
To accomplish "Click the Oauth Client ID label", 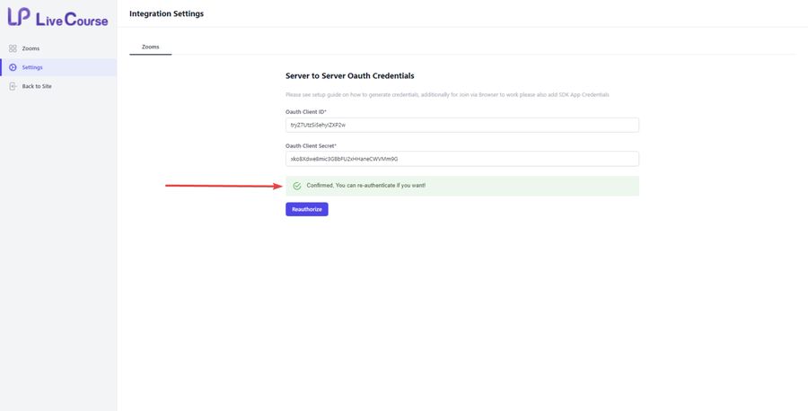I will [306, 112].
